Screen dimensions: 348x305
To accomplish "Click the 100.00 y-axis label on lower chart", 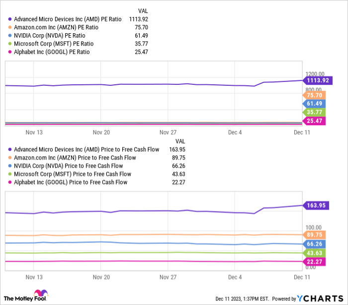I will point(313,228).
